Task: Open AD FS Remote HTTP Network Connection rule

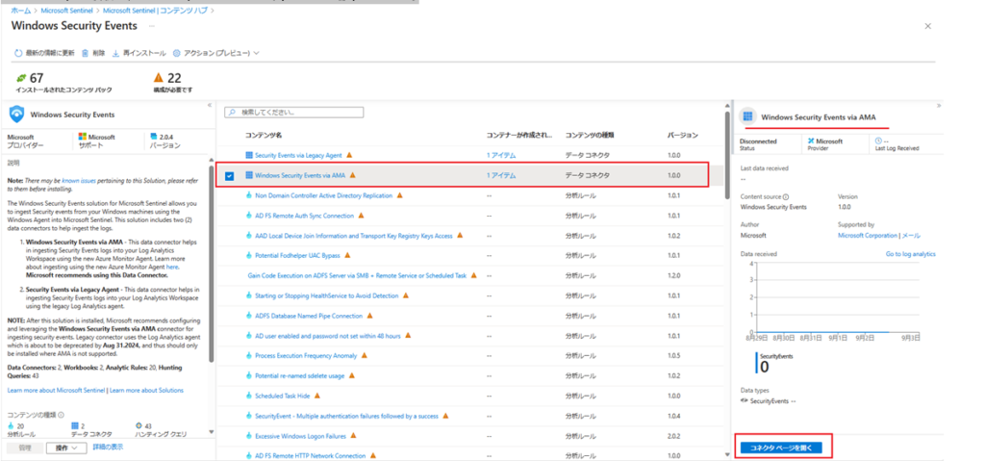Action: coord(311,455)
